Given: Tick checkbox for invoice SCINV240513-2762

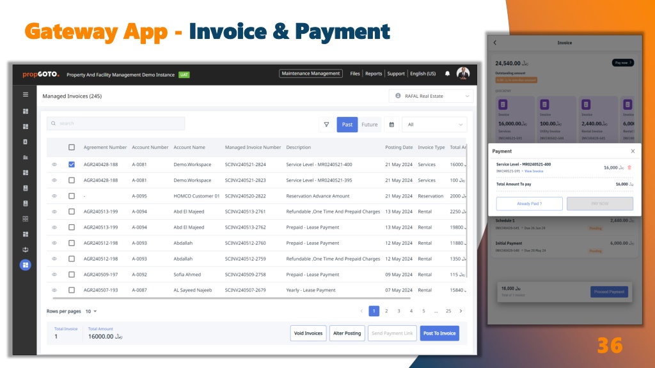Looking at the screenshot, I should click(72, 227).
